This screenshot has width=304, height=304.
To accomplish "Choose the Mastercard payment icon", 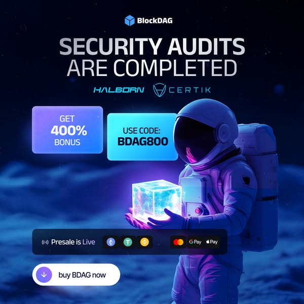I will point(178,242).
